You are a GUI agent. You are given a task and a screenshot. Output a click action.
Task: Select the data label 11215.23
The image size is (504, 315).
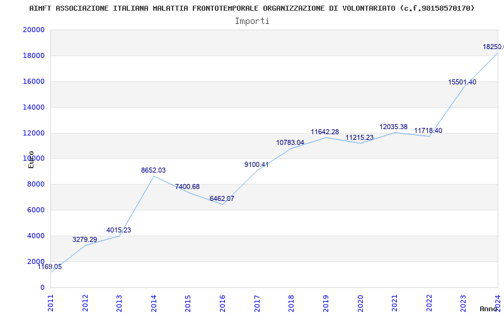point(359,137)
